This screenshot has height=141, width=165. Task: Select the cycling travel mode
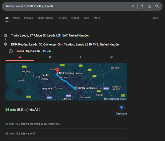tap(112, 57)
